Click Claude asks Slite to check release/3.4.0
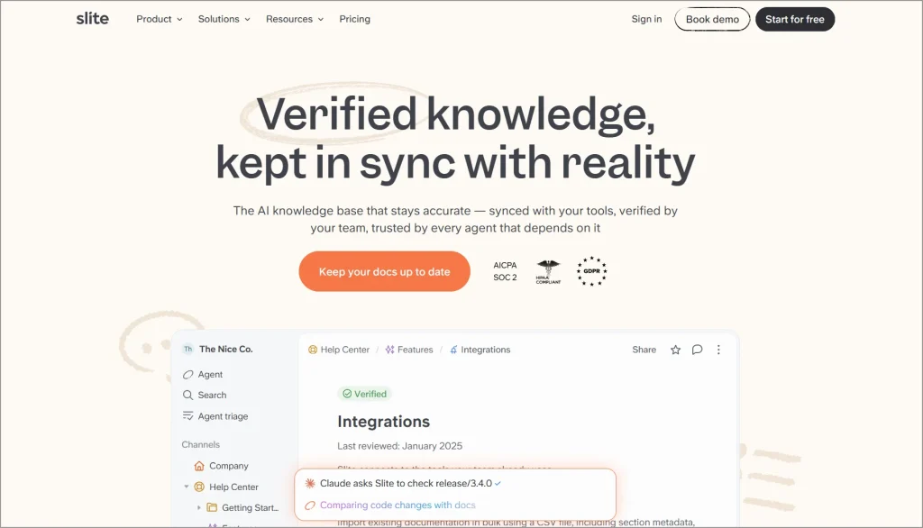 click(407, 483)
